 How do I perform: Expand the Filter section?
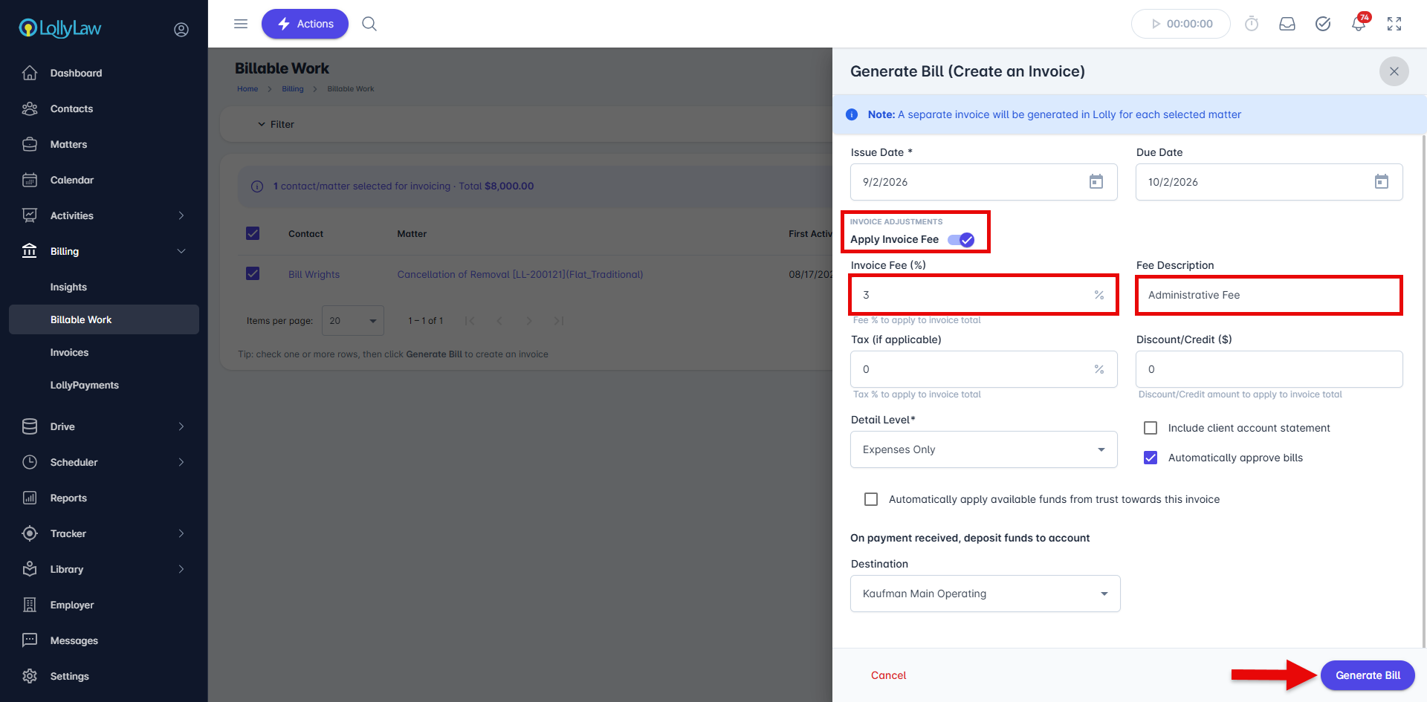click(x=276, y=124)
